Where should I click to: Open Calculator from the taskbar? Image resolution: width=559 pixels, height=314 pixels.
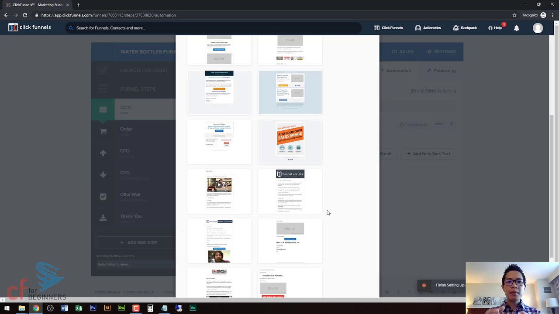(150, 308)
